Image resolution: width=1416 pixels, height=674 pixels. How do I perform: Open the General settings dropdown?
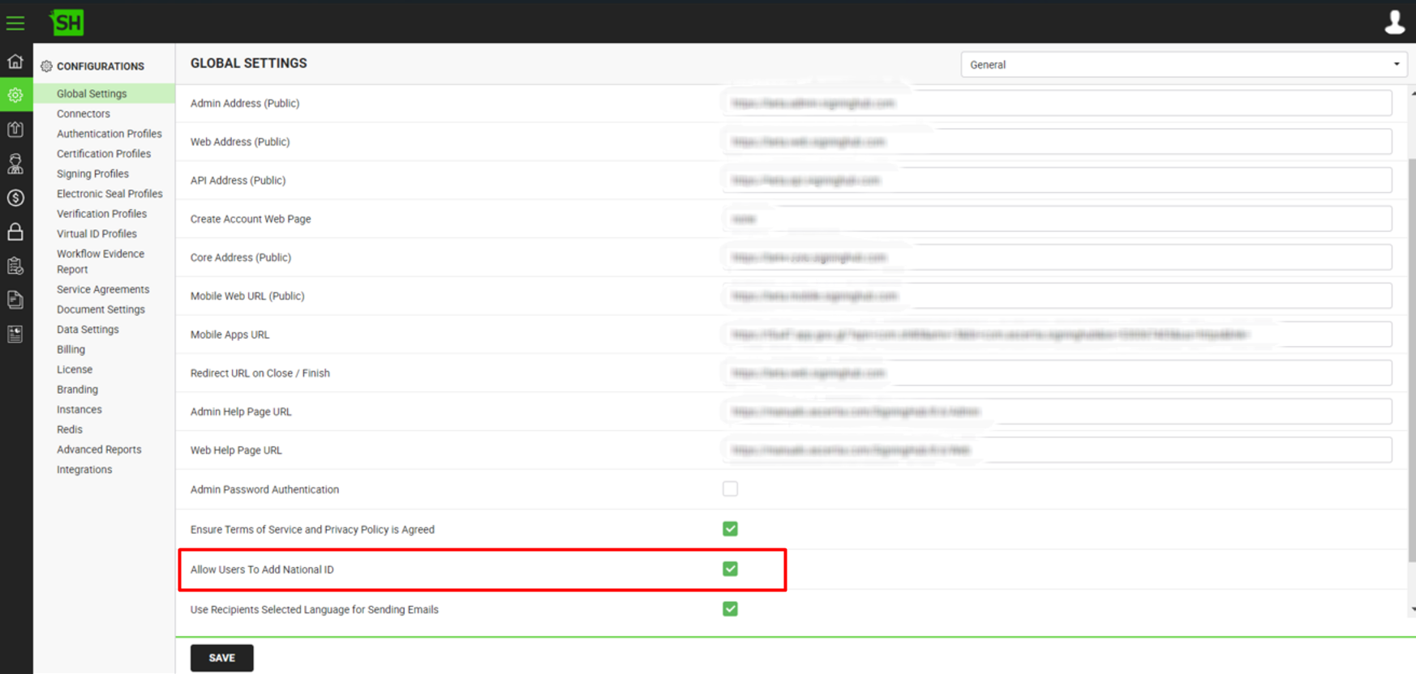1182,65
